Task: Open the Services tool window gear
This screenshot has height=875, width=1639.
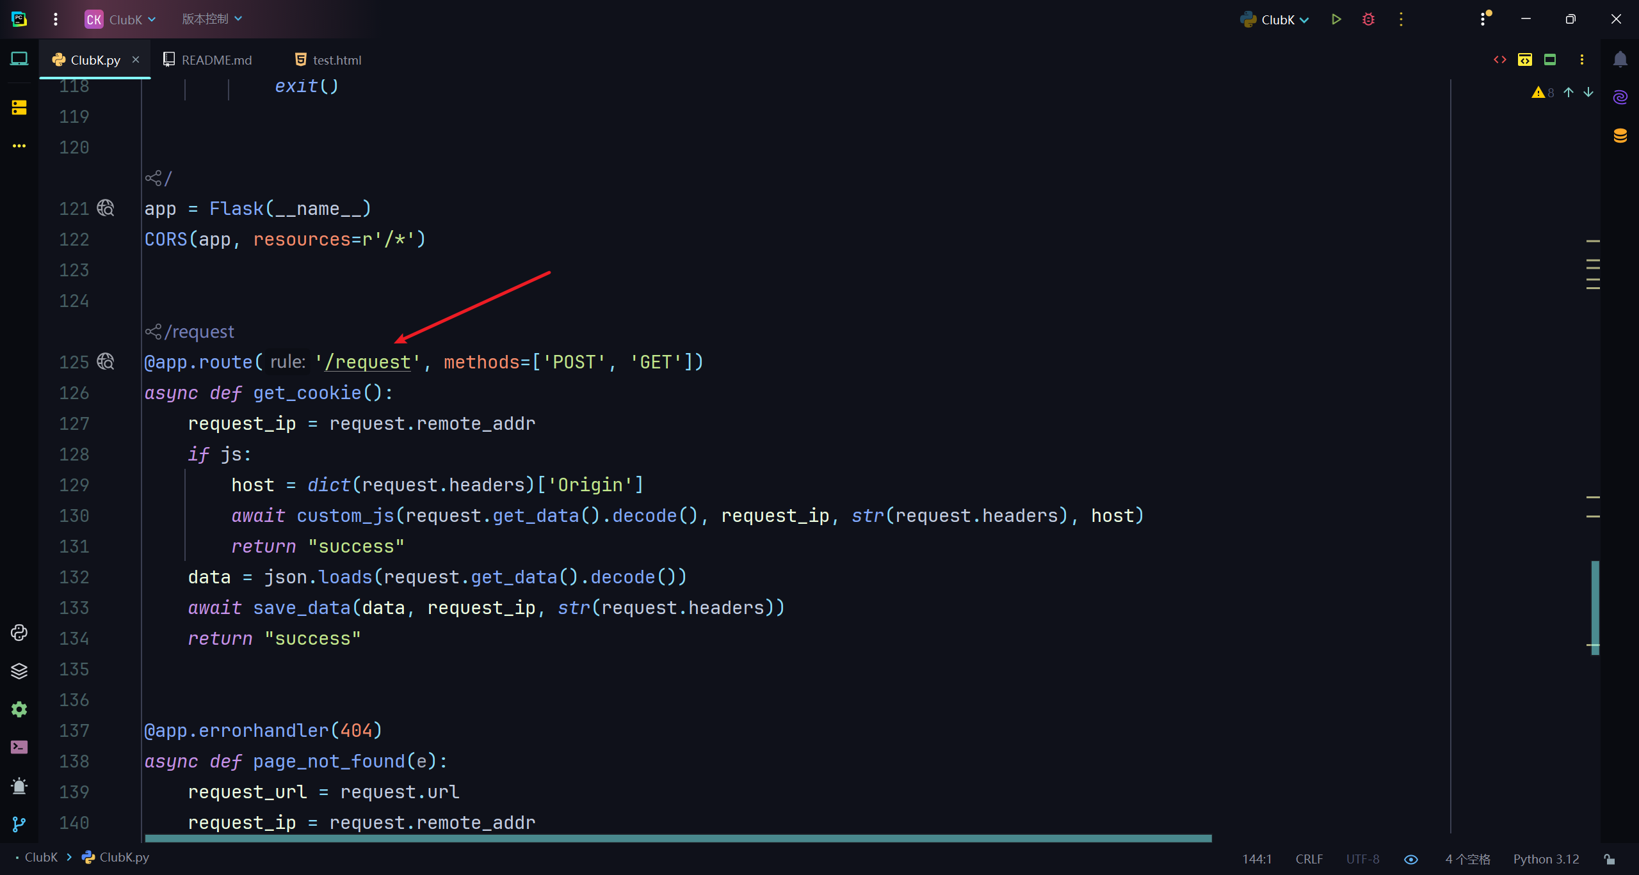Action: 19,709
